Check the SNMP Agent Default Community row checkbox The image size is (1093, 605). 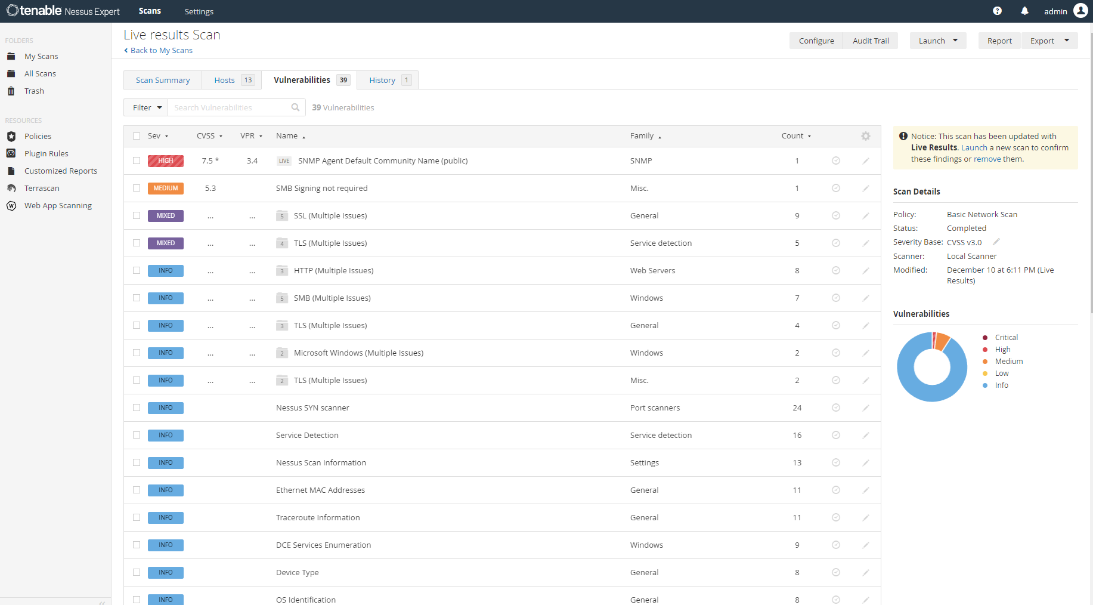pyautogui.click(x=137, y=160)
